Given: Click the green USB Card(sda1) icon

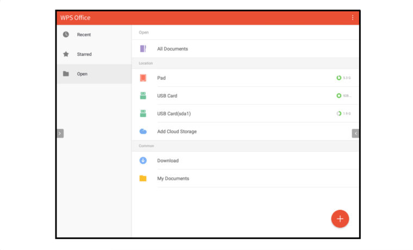Looking at the screenshot, I should (143, 114).
